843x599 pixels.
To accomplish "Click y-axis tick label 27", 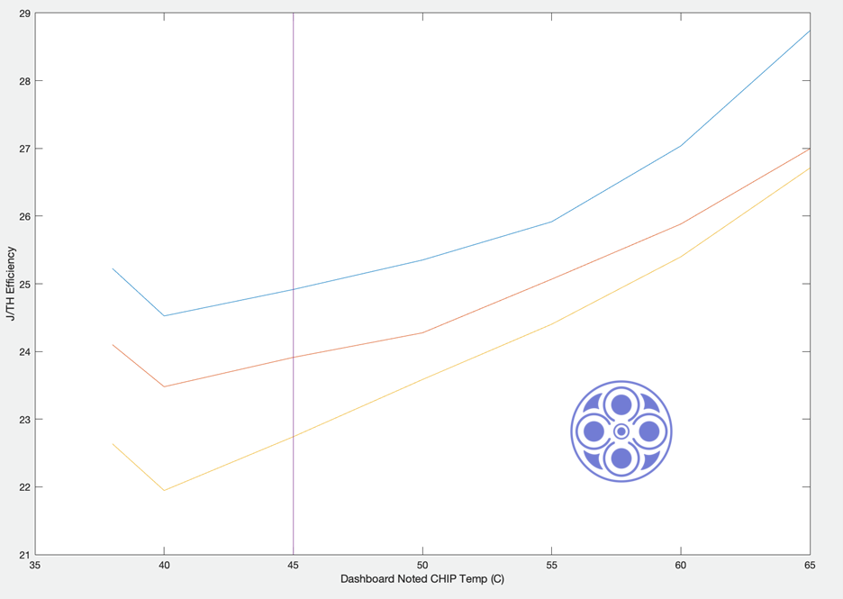I will click(x=24, y=149).
